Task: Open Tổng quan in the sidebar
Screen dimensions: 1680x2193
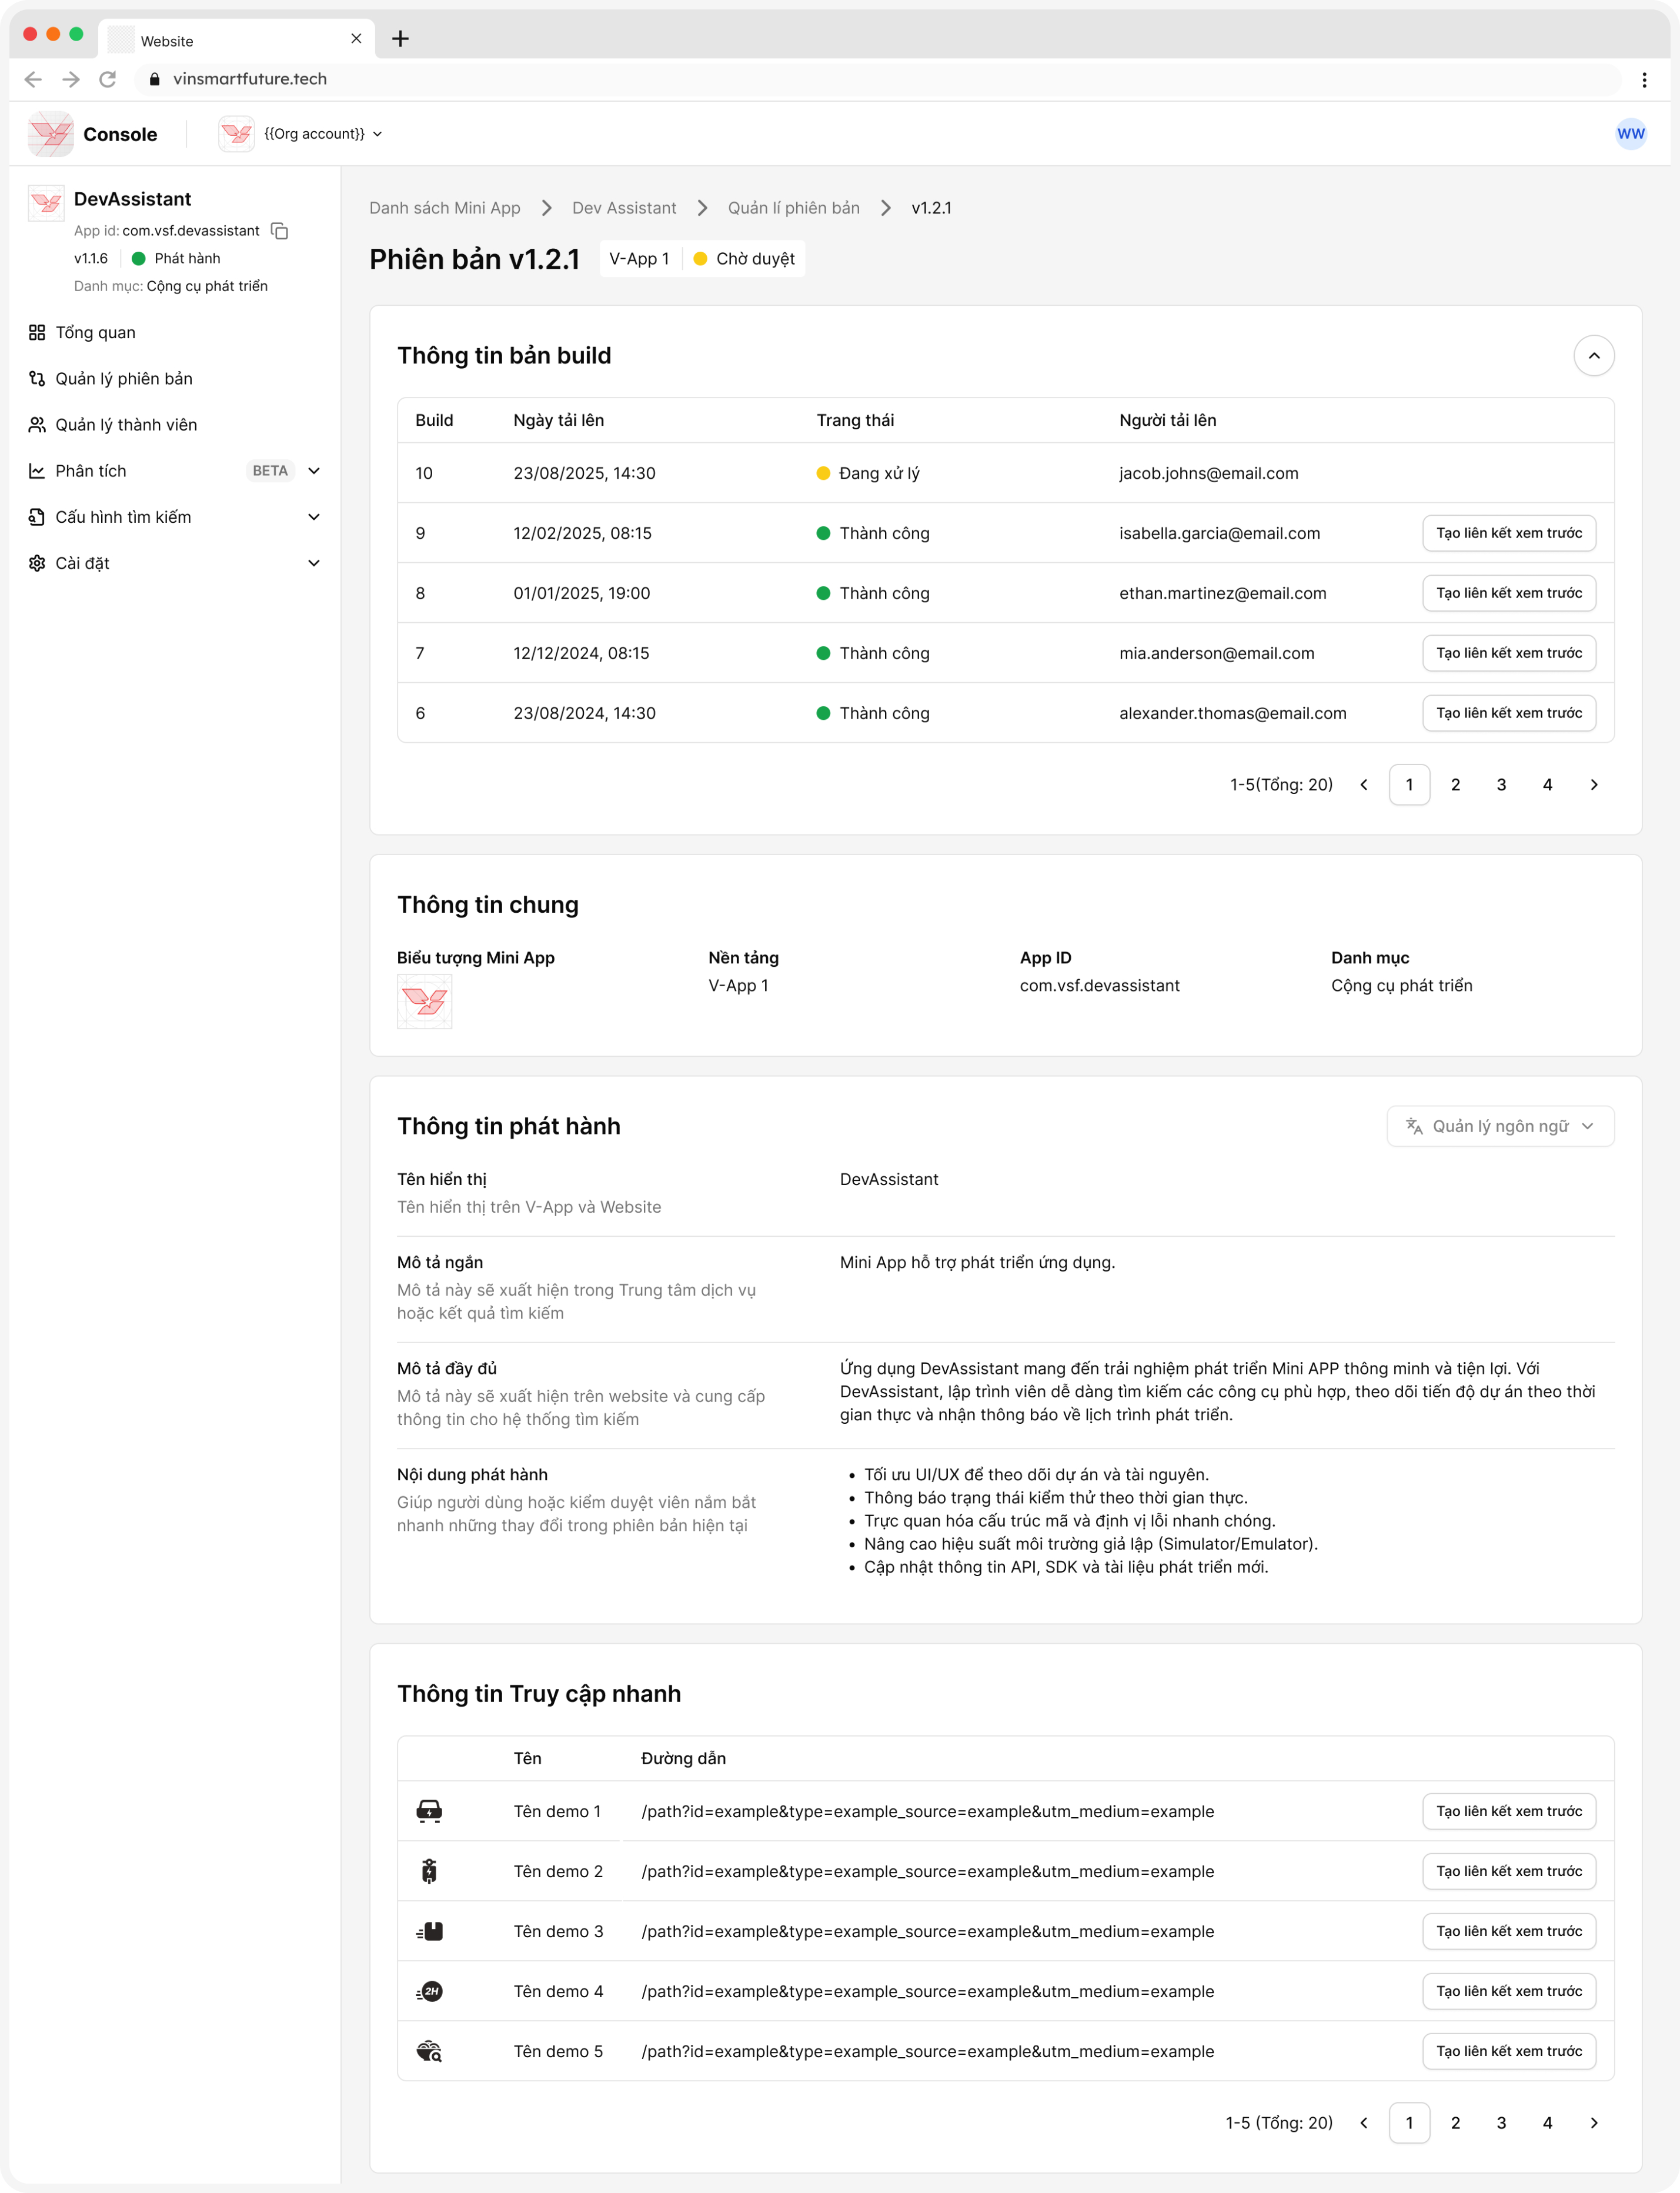Action: [x=95, y=333]
